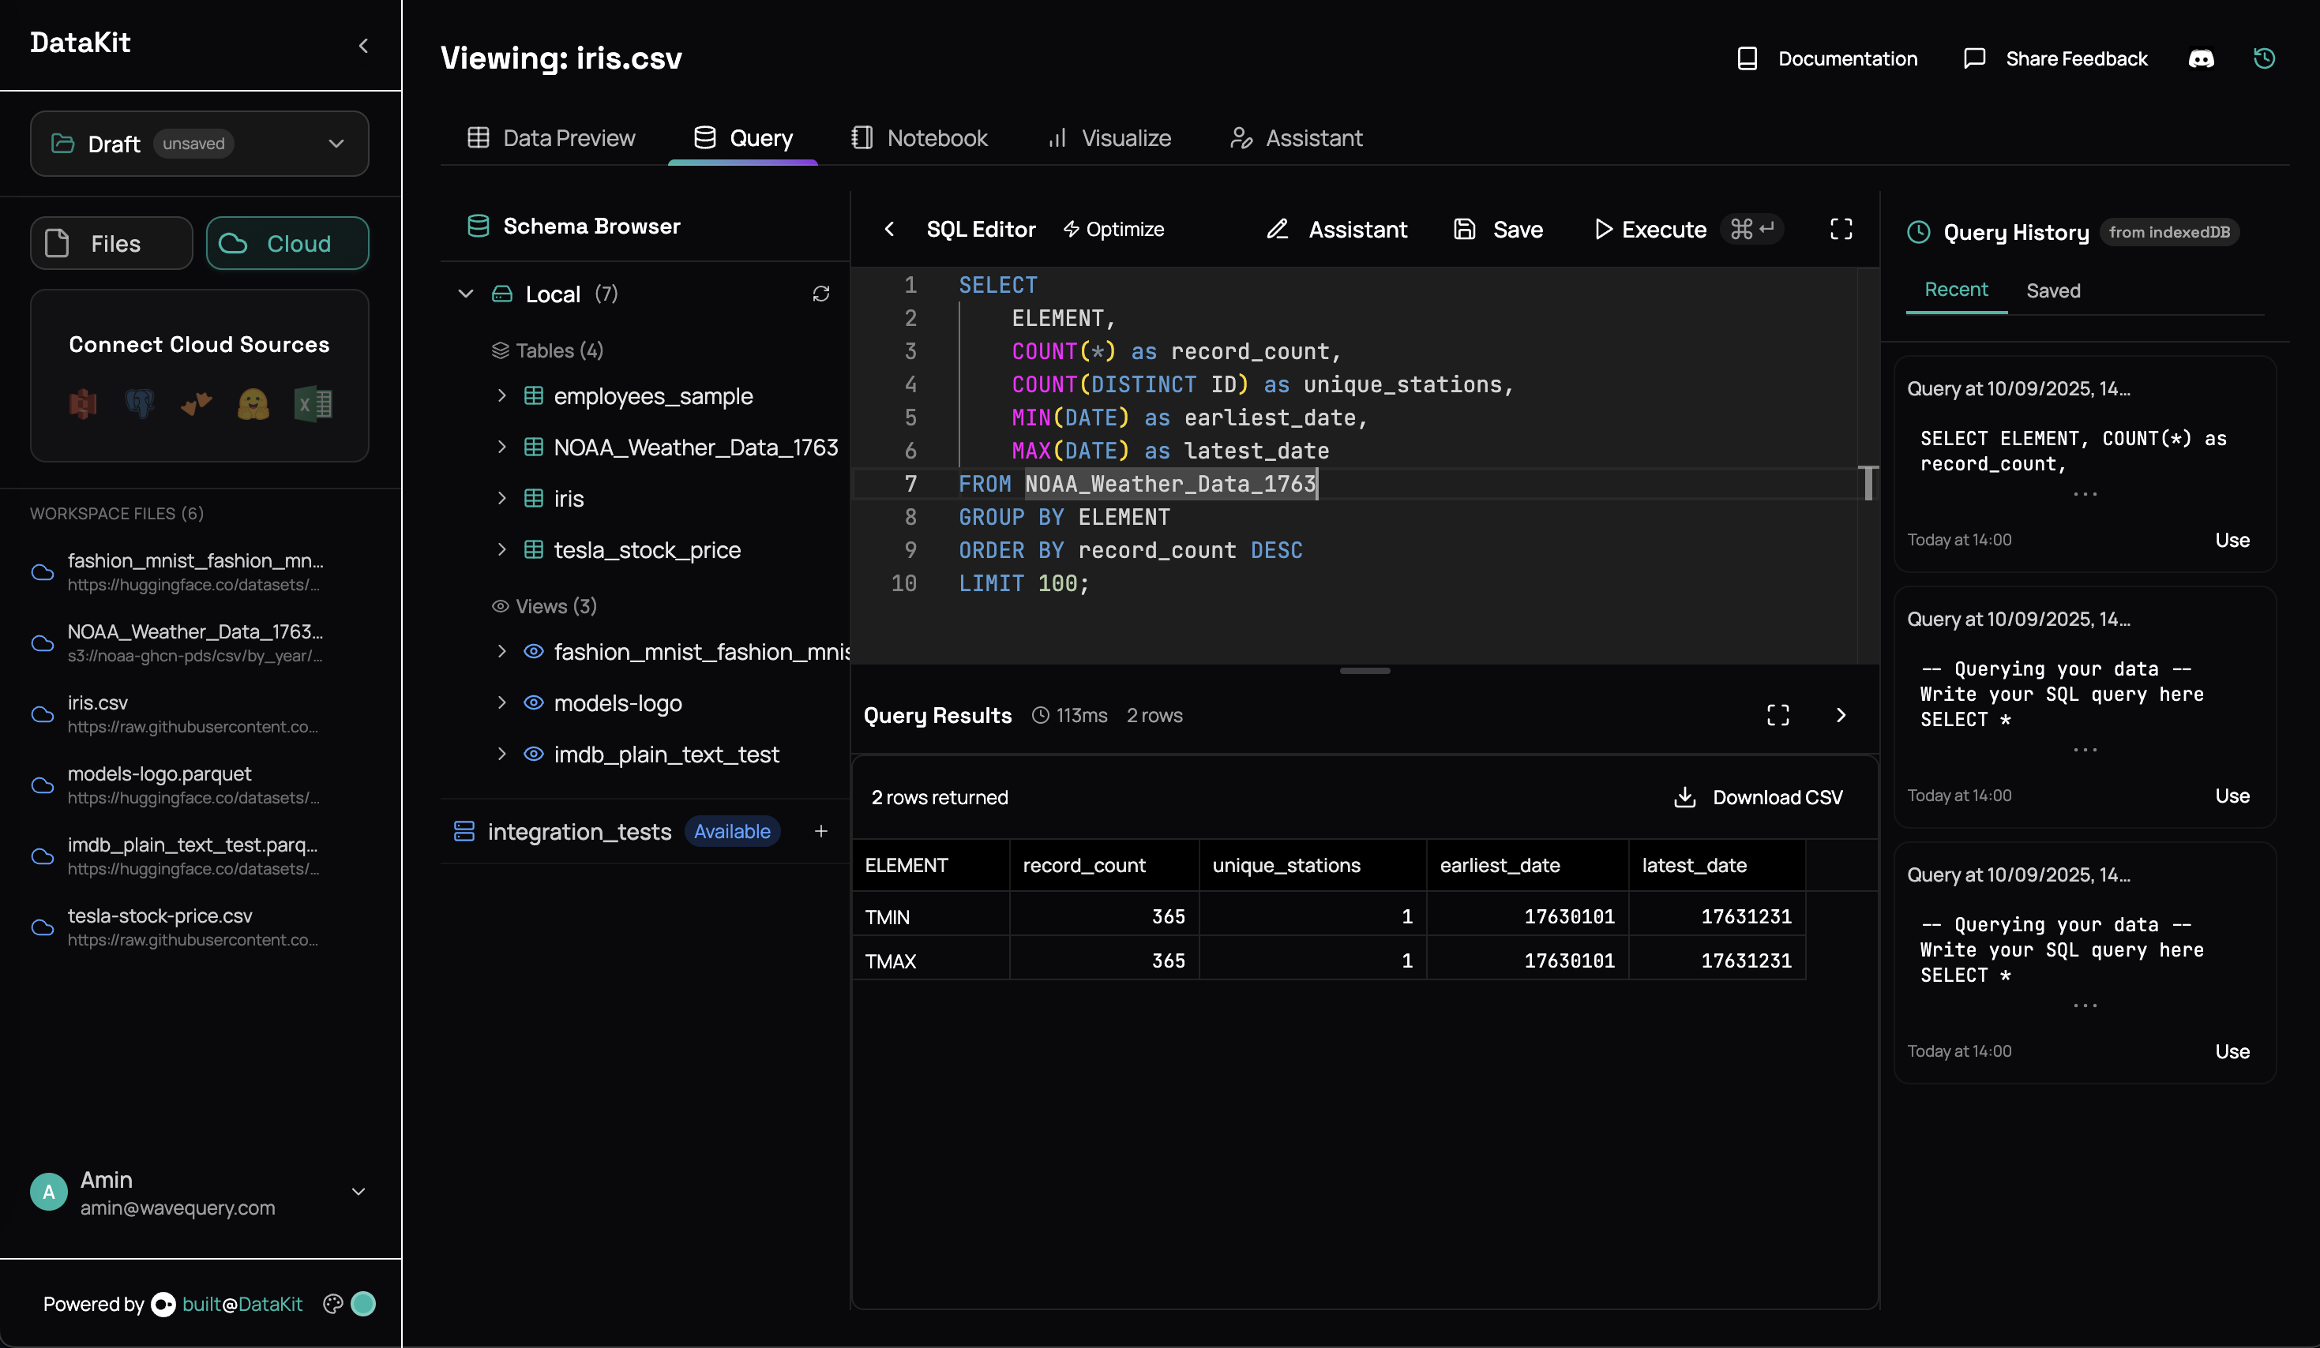Expand the iris table node

tap(501, 498)
